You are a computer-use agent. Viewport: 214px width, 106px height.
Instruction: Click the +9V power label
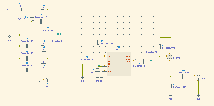[7, 10]
